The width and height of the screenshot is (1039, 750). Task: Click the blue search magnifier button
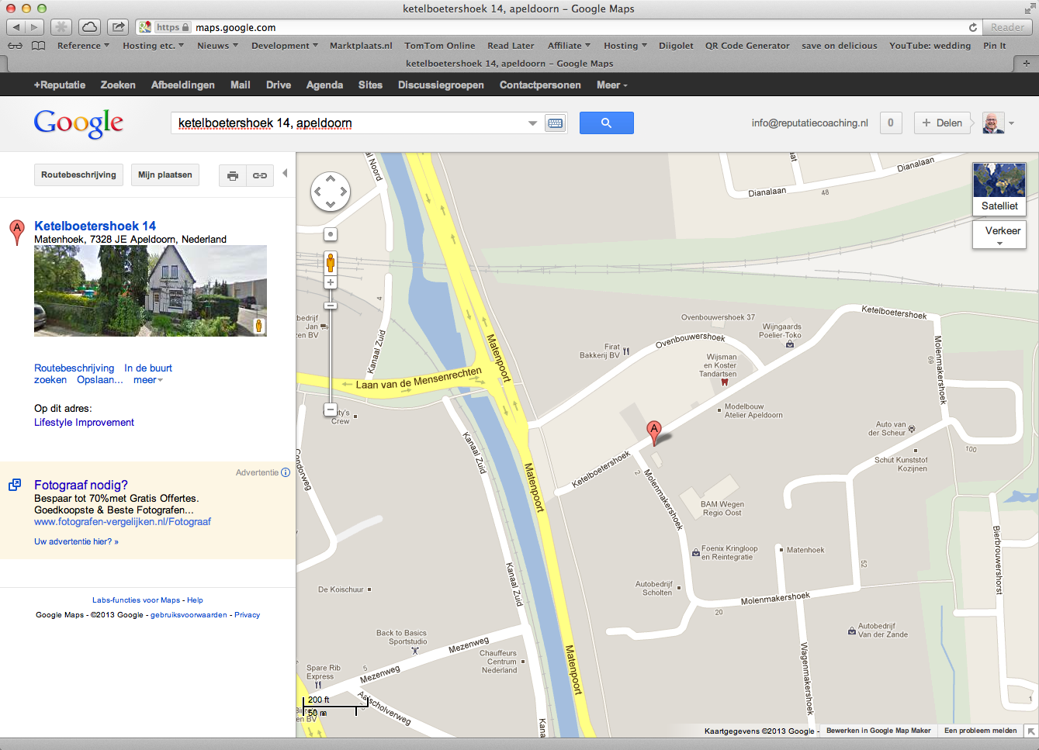(606, 123)
